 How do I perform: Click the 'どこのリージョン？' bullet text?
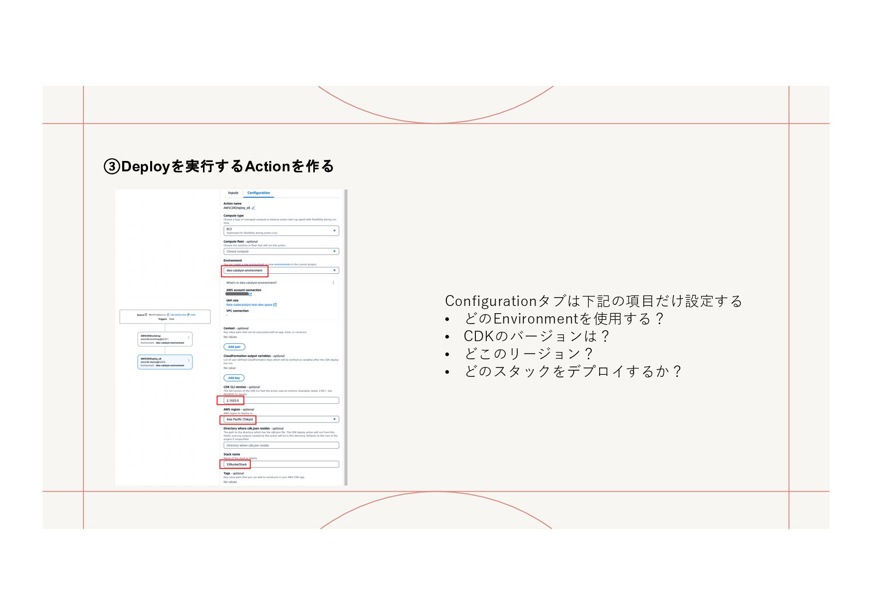point(528,354)
